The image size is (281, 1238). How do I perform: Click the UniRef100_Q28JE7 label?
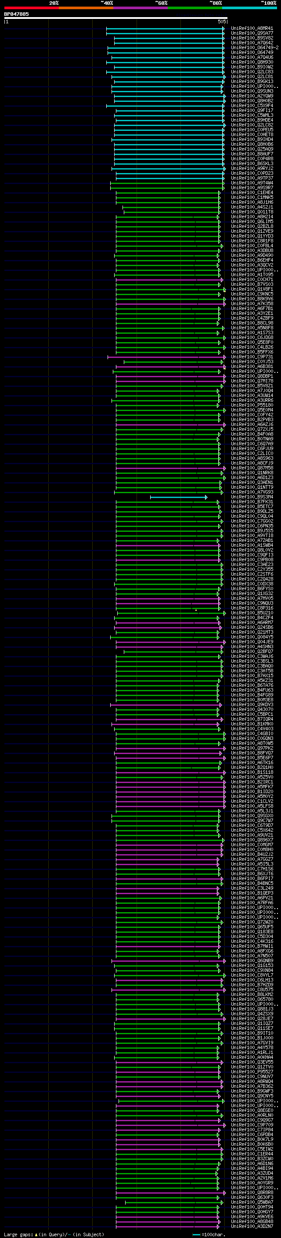tap(252, 1018)
